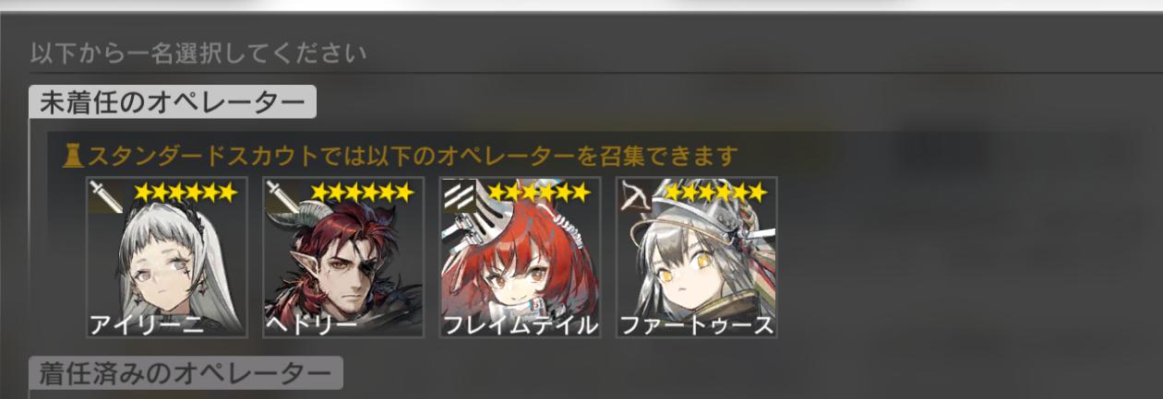The width and height of the screenshot is (1163, 399).
Task: Click ヘドリー's sword class icon
Action: click(x=283, y=196)
